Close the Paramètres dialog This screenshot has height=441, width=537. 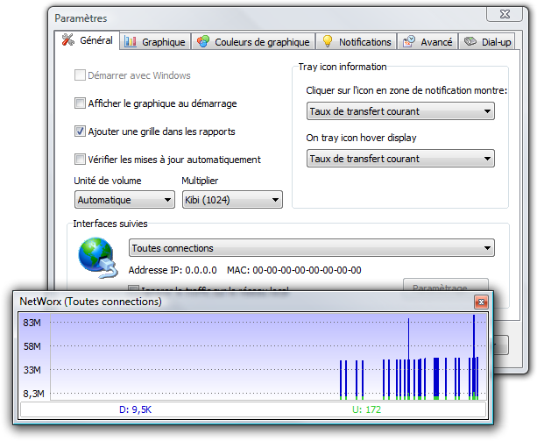pos(505,14)
